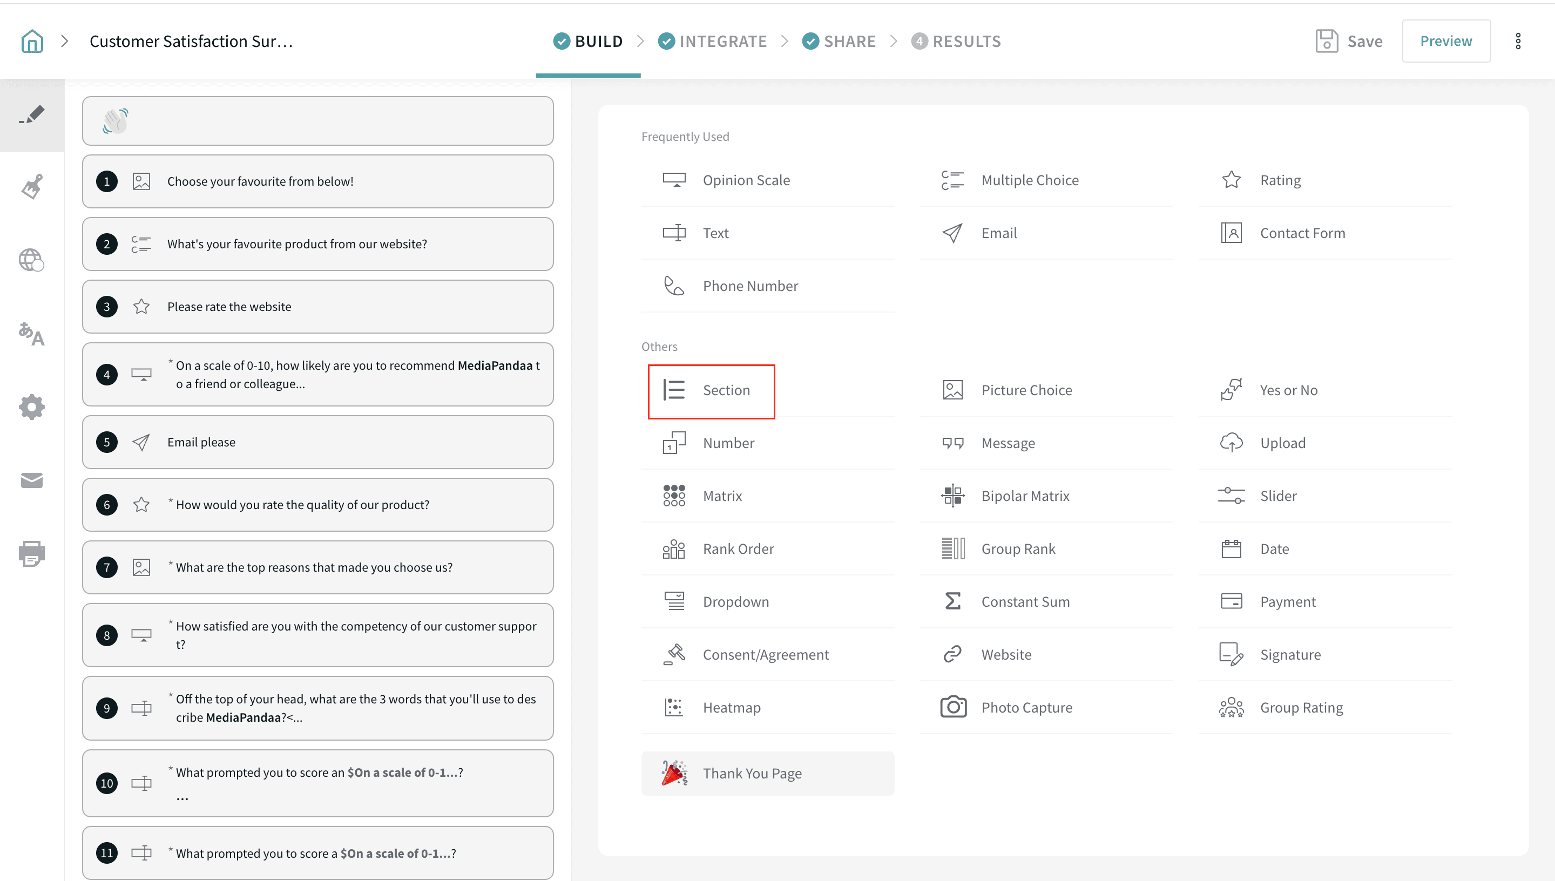Viewport: 1555px width, 881px height.
Task: Select question 3 Please rate the website
Action: 317,307
